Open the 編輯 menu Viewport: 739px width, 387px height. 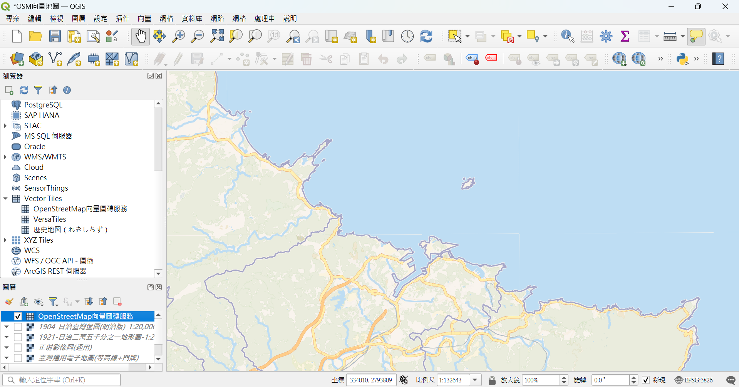click(x=35, y=18)
